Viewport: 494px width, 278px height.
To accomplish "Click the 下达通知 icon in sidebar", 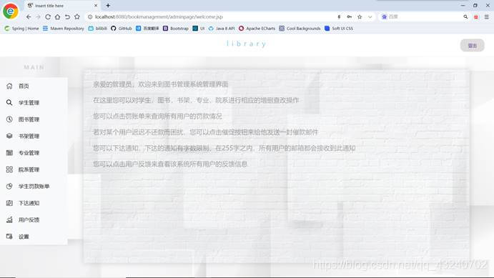I will point(9,203).
